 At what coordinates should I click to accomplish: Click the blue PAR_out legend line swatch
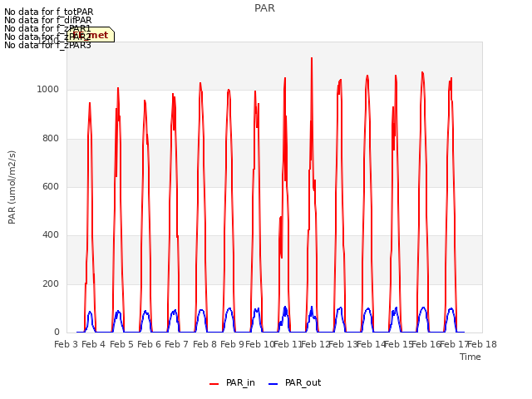tap(273, 384)
